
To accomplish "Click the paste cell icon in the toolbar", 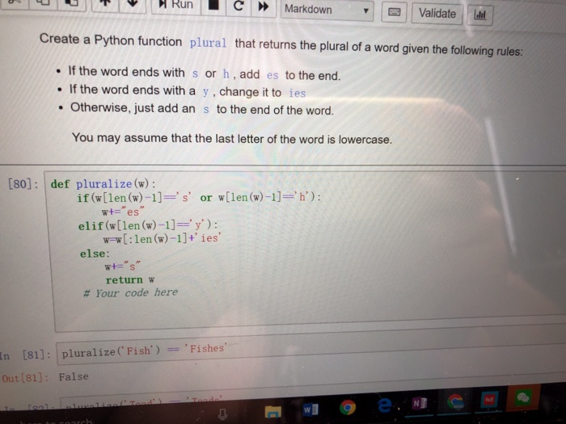I will pos(71,3).
